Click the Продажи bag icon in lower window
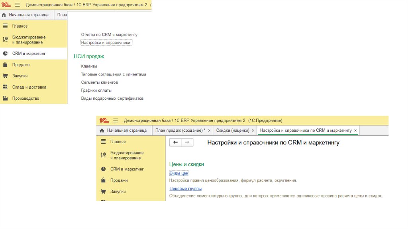The image size is (408, 229). pos(103,180)
